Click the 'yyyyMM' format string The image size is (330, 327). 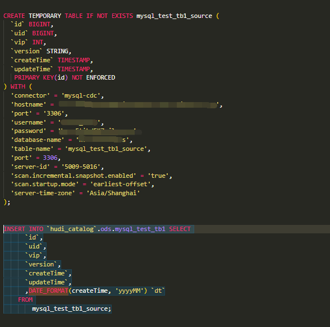point(130,291)
